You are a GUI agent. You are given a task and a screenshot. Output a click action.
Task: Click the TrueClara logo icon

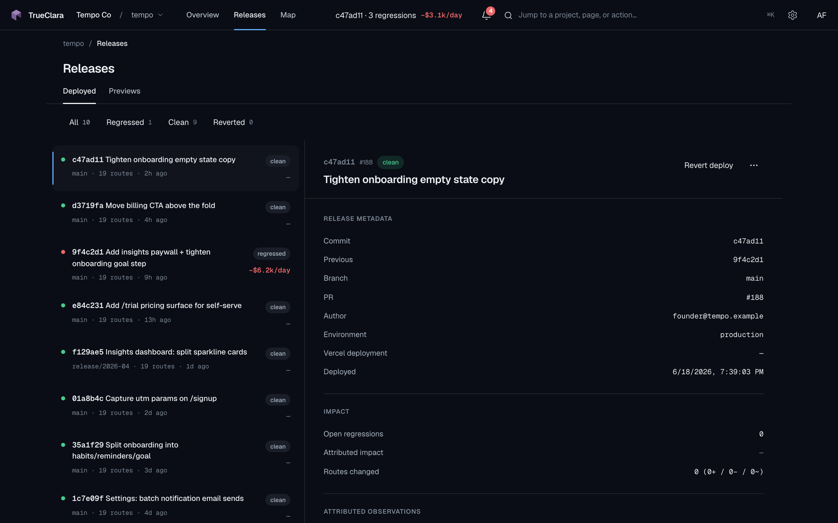click(16, 15)
